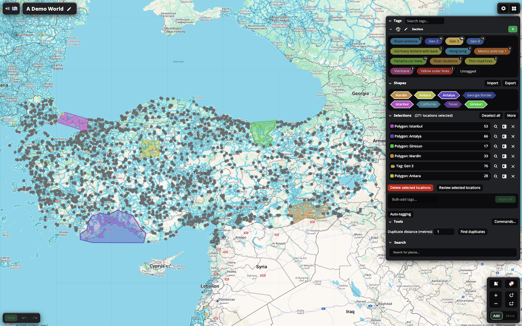Invert the Polygon: Mardin selection
This screenshot has height=326, width=522.
click(504, 156)
